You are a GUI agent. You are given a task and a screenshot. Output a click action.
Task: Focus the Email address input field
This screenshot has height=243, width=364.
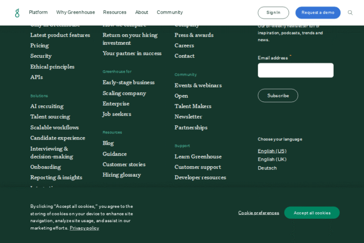[x=295, y=70]
